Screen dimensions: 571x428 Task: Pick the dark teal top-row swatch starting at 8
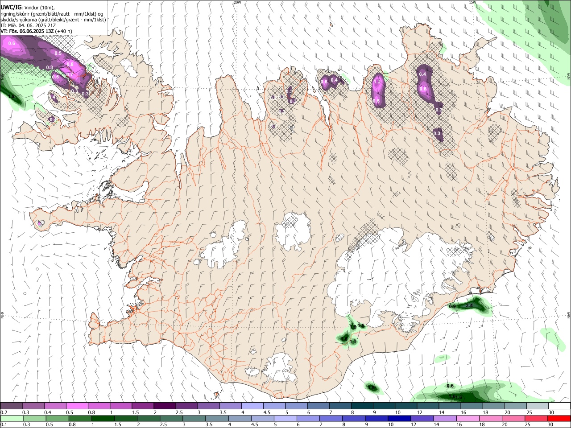point(362,406)
